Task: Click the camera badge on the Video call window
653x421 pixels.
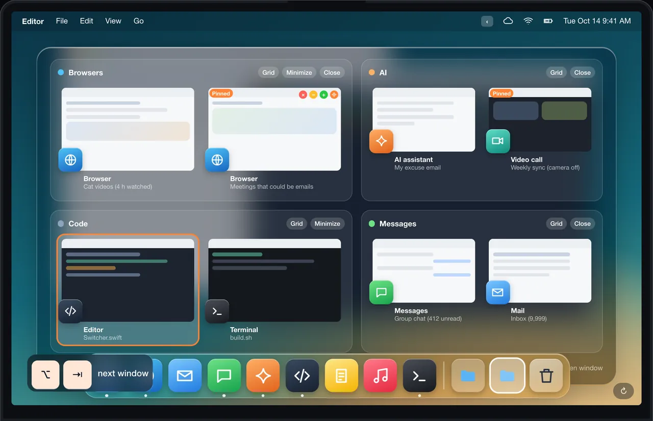Action: click(498, 141)
